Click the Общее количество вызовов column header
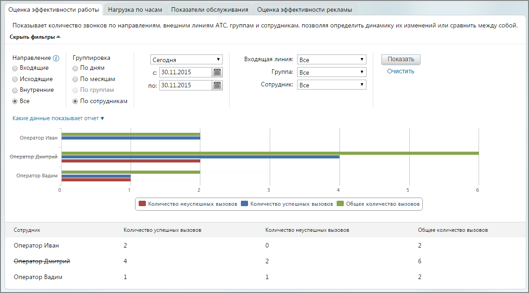 (453, 230)
